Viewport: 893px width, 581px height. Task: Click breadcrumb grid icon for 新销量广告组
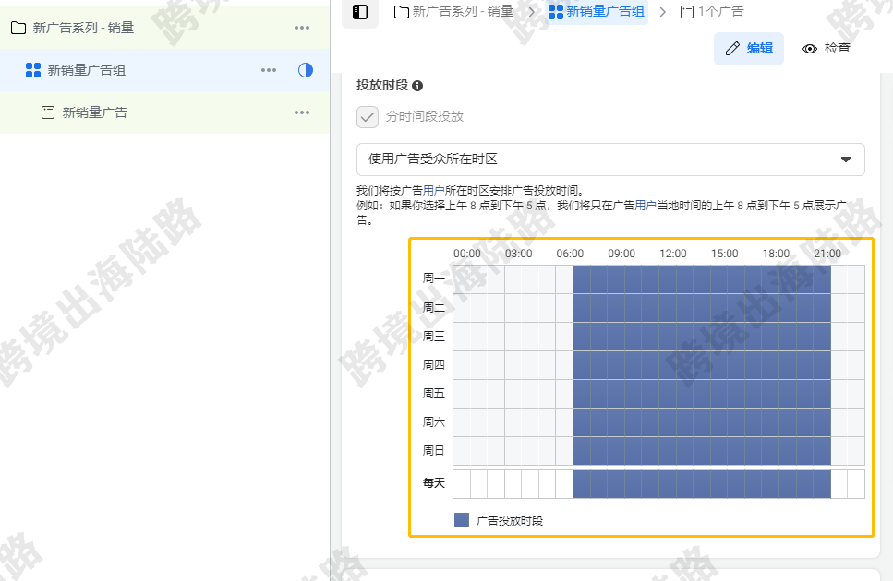[x=556, y=11]
